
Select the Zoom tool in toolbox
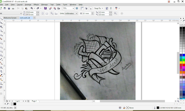pos(1,31)
